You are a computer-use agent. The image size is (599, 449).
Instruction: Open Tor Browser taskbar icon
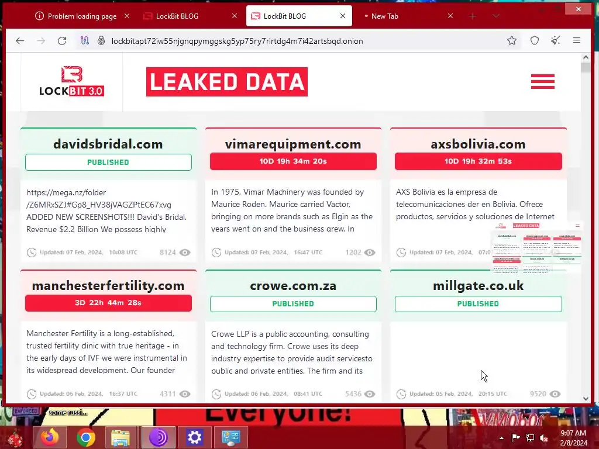coord(158,437)
